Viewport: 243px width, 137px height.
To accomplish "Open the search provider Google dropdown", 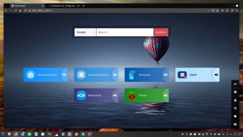I will [x=86, y=32].
